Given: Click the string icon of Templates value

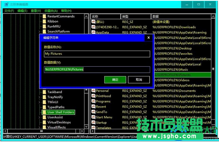Looking at the screenshot, I should tap(93, 128).
